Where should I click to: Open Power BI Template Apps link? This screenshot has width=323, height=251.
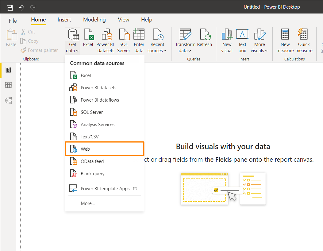[x=105, y=189]
